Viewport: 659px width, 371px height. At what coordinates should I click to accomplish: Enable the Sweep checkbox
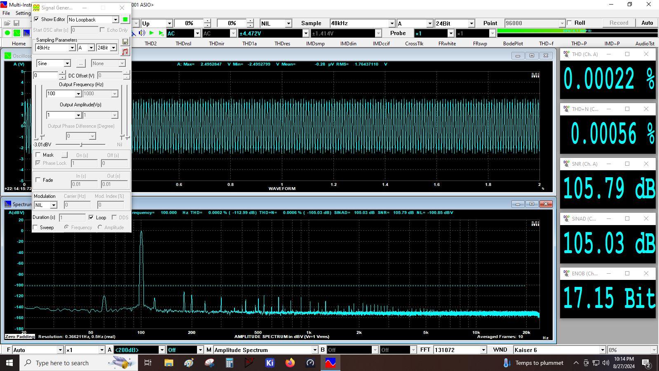[x=35, y=227]
